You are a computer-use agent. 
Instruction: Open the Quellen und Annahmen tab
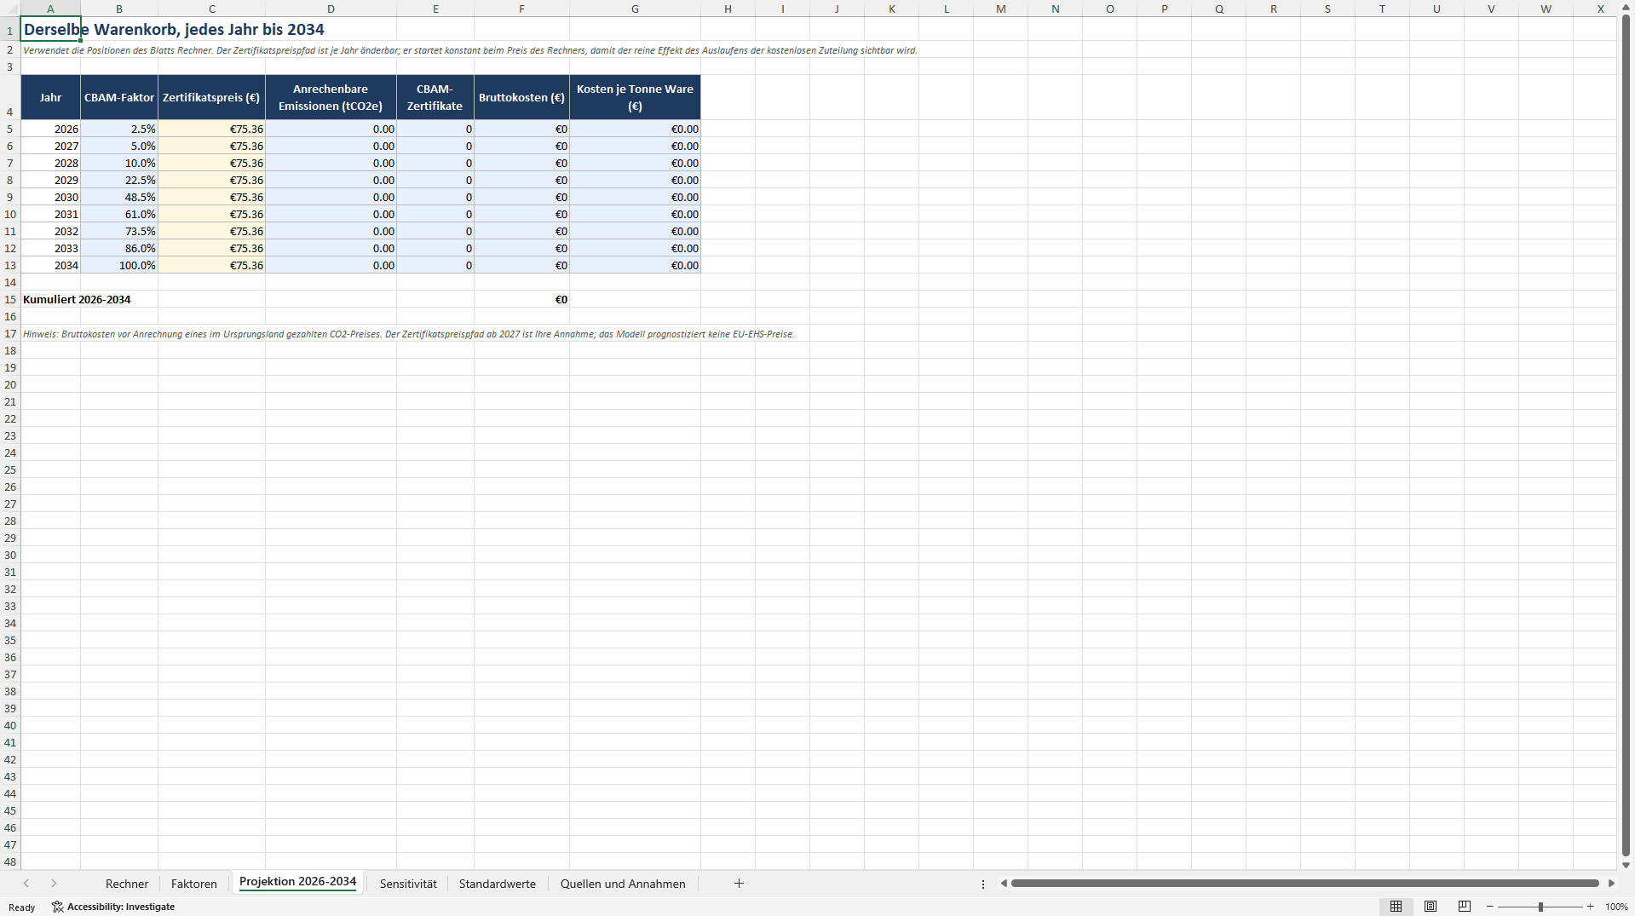623,884
